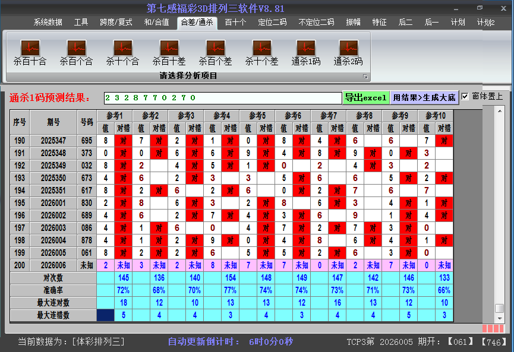Select the dark blue cell in 最大连错数 row
Screen dimensions: 514x352
pos(106,315)
